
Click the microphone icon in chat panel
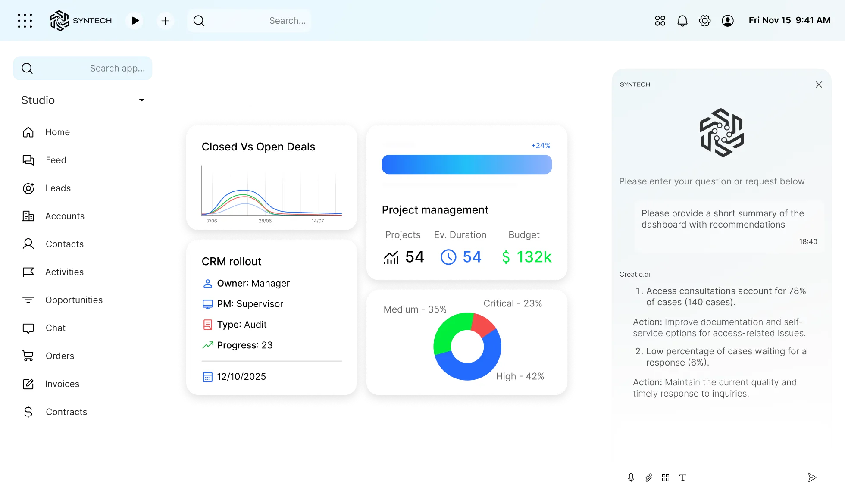coord(631,478)
